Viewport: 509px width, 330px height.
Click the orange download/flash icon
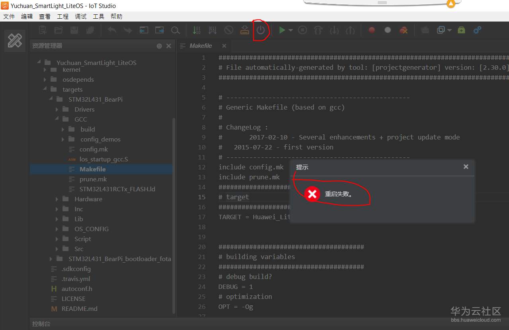[245, 30]
